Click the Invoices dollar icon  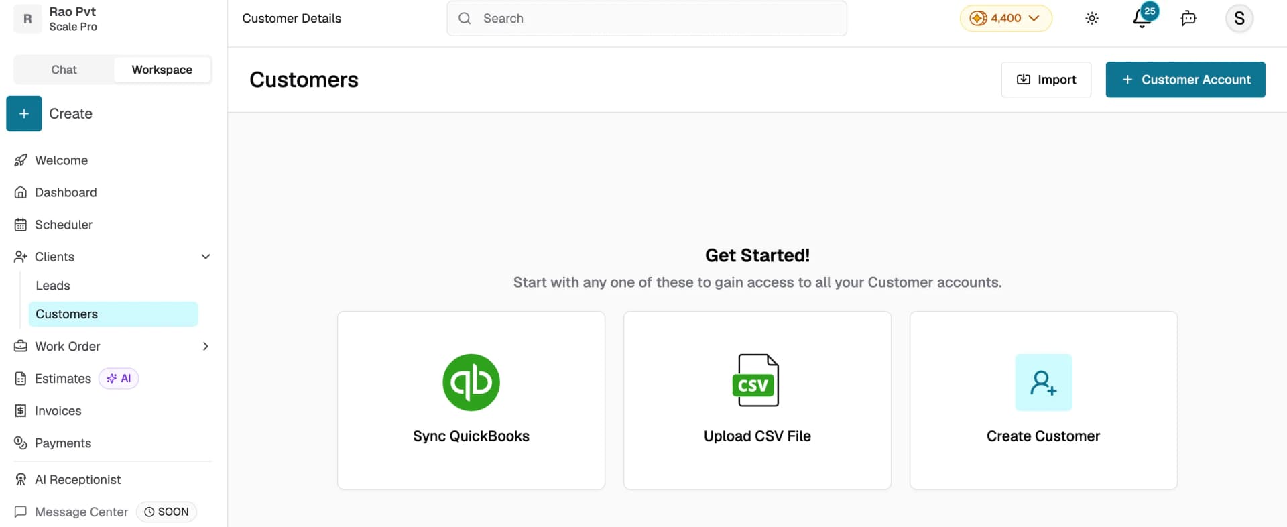[x=21, y=411]
